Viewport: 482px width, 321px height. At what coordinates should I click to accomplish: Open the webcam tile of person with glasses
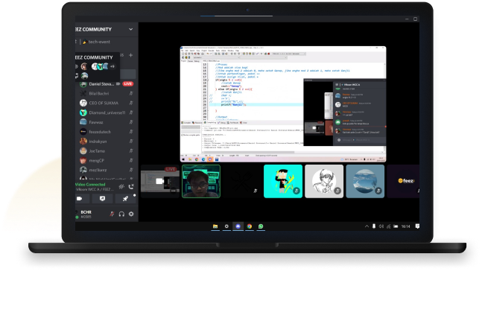[x=201, y=181]
